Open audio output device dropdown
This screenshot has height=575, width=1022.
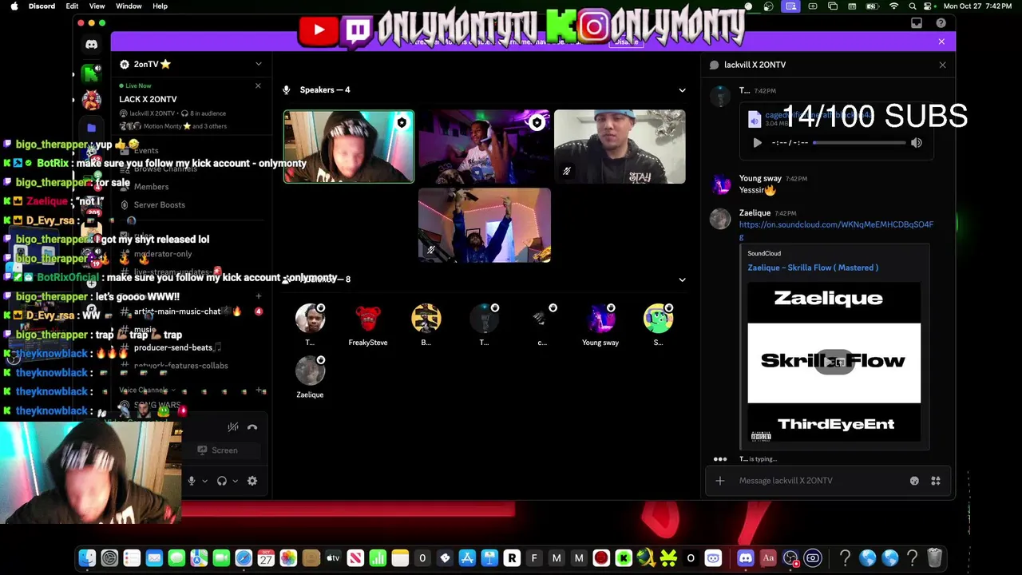click(x=236, y=481)
